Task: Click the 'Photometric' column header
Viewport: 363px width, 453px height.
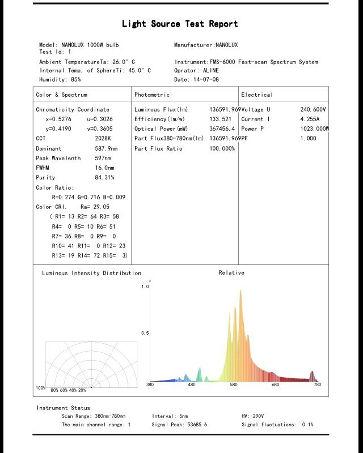Action: pyautogui.click(x=152, y=95)
